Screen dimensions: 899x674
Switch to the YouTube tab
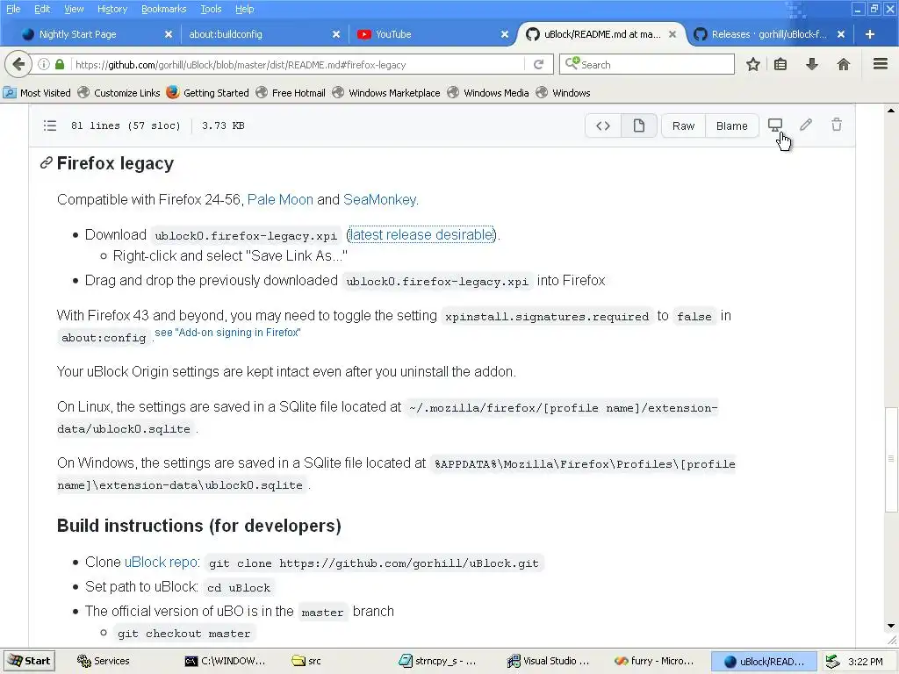[393, 34]
